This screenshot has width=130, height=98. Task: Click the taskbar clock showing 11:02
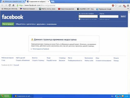click(x=126, y=96)
